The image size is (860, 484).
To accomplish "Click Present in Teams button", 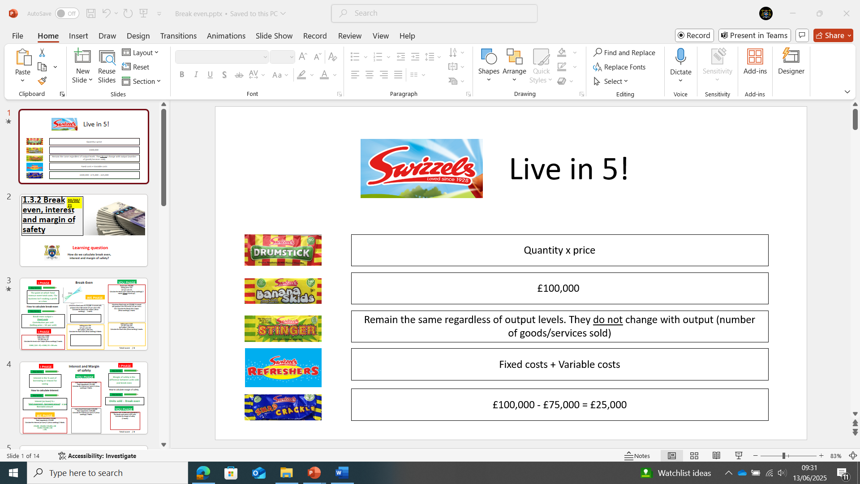I will click(755, 35).
